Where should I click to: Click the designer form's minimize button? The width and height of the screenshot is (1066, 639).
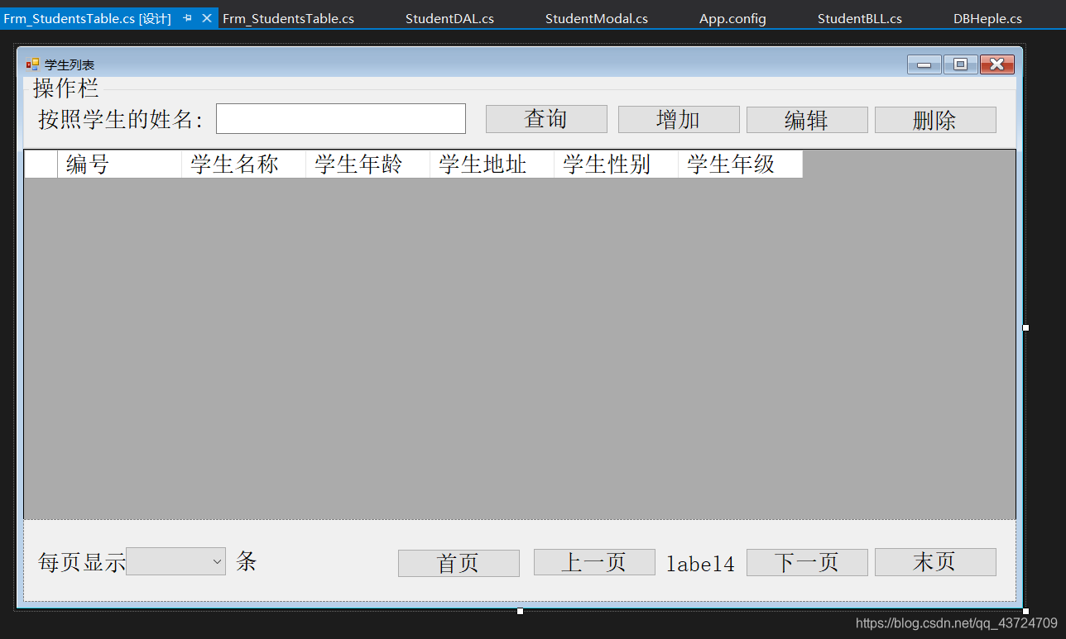coord(924,64)
